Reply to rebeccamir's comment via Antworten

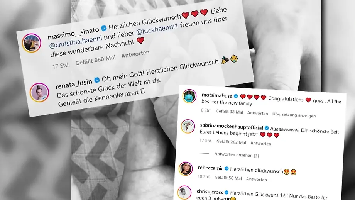click(257, 179)
